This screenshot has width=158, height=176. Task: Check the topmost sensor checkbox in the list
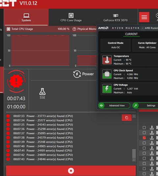click(x=144, y=127)
